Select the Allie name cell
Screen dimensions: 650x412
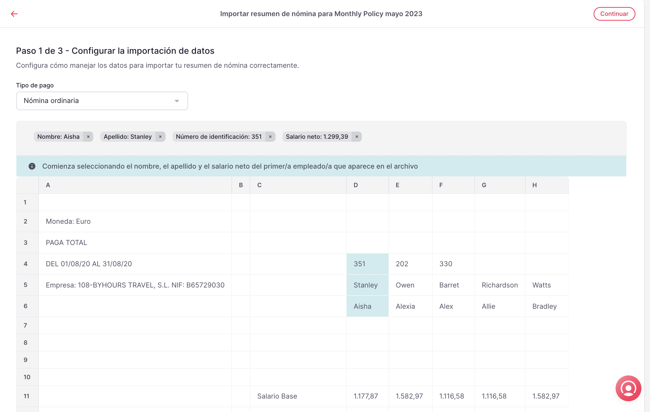tap(500, 306)
